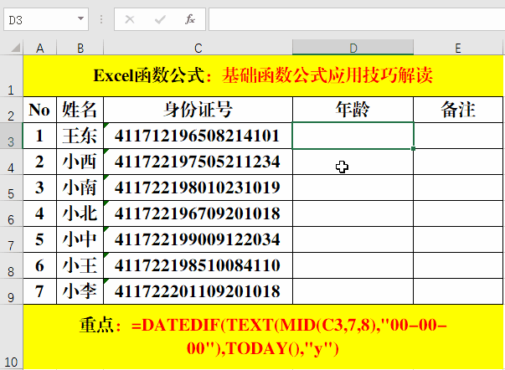
Task: Select row 10 header
Action: (11, 337)
